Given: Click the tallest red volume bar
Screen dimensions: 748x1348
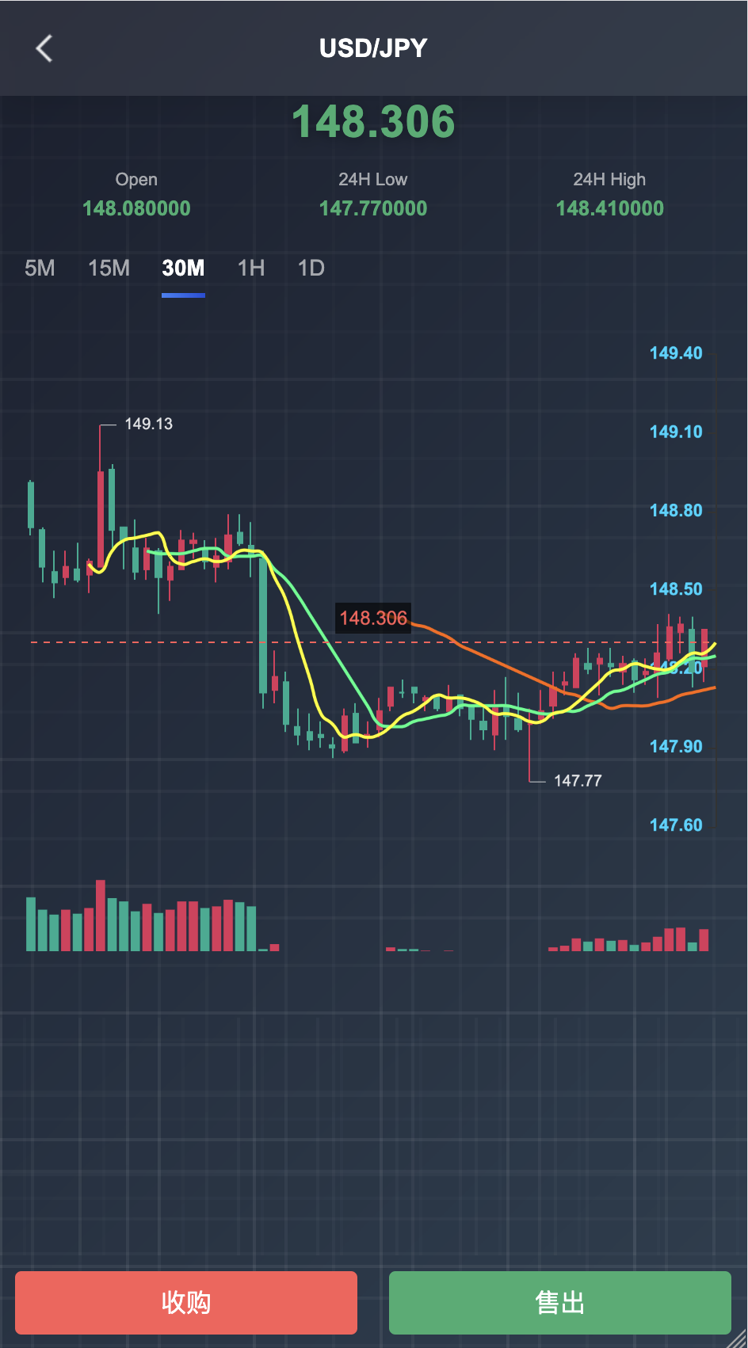Looking at the screenshot, I should tap(101, 915).
